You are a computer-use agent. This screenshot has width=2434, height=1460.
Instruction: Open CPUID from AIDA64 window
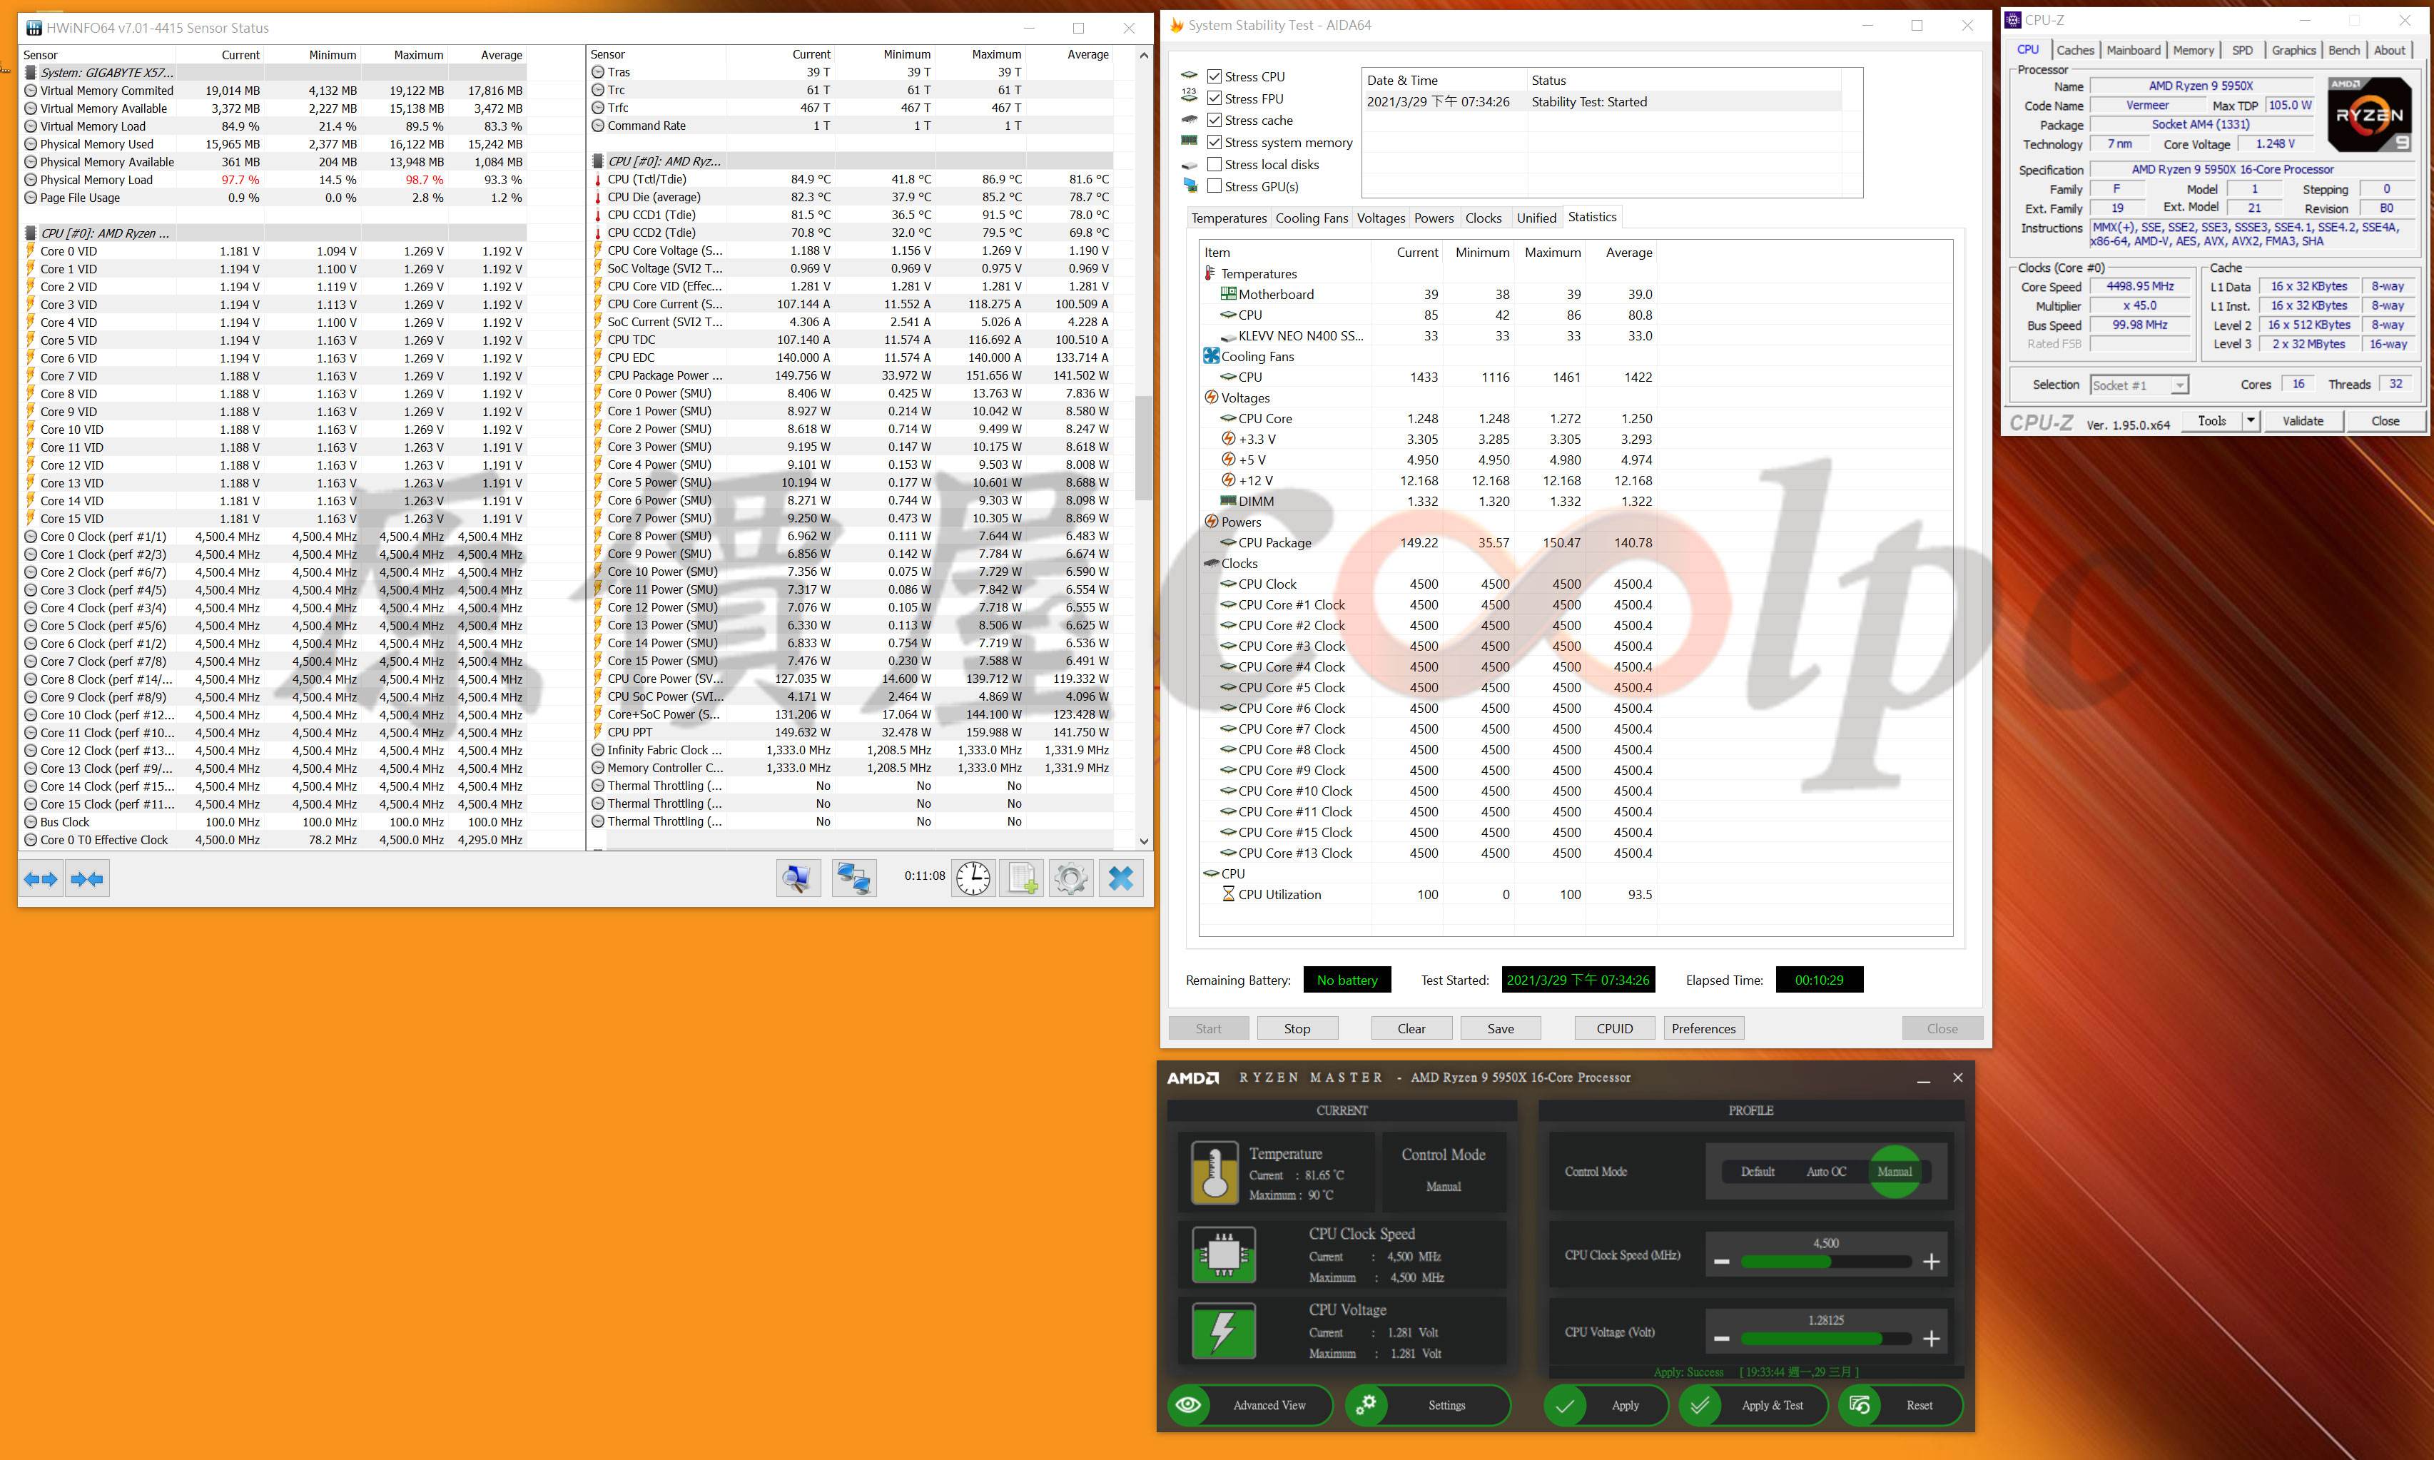[x=1615, y=1028]
